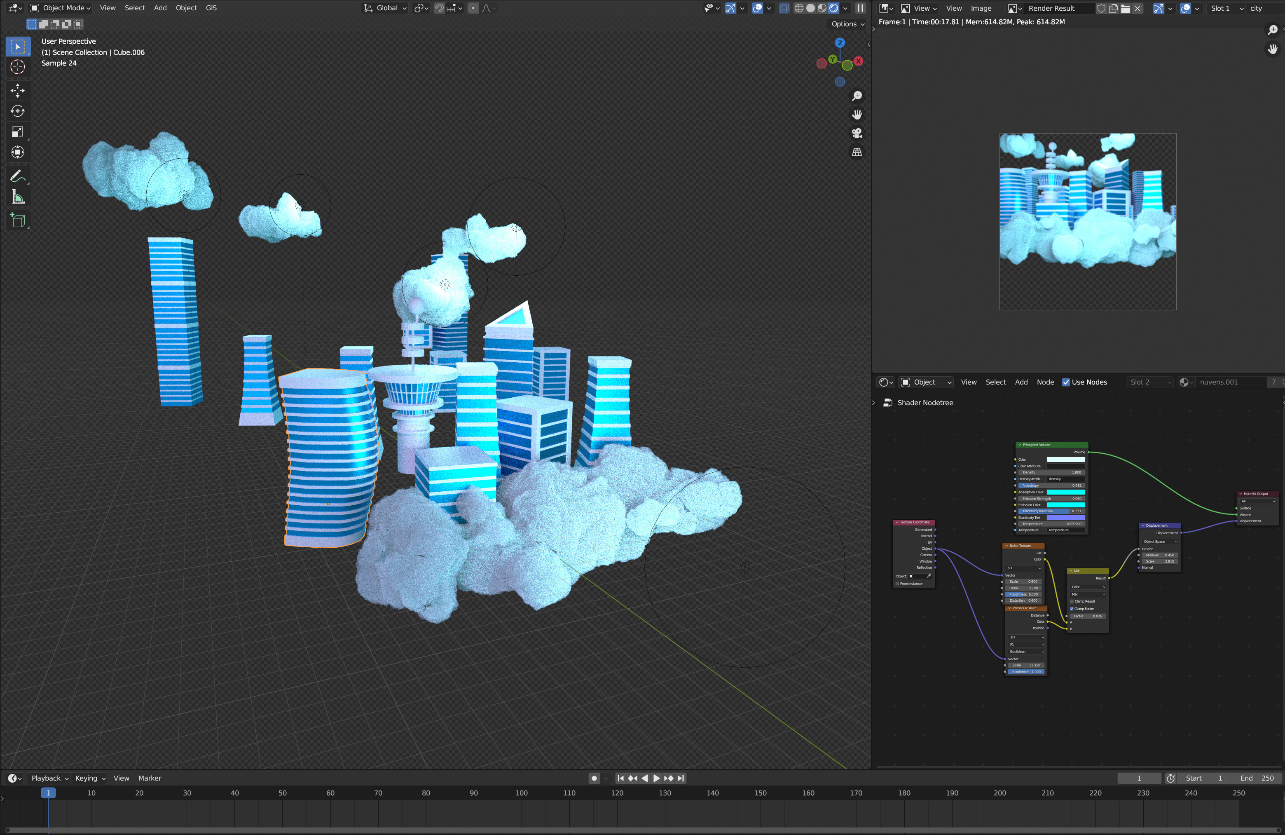Click the Render Result image name field

click(x=1059, y=8)
